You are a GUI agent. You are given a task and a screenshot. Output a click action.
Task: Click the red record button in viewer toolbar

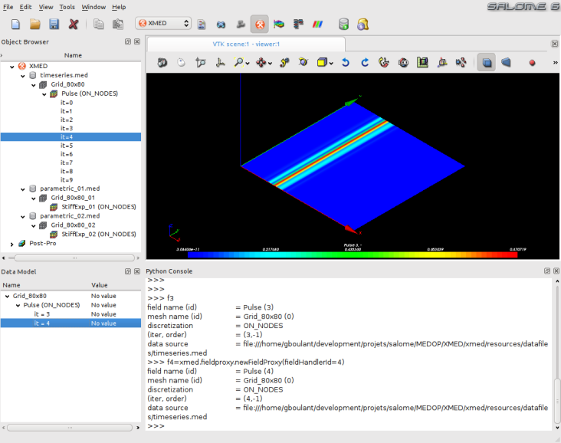point(531,63)
